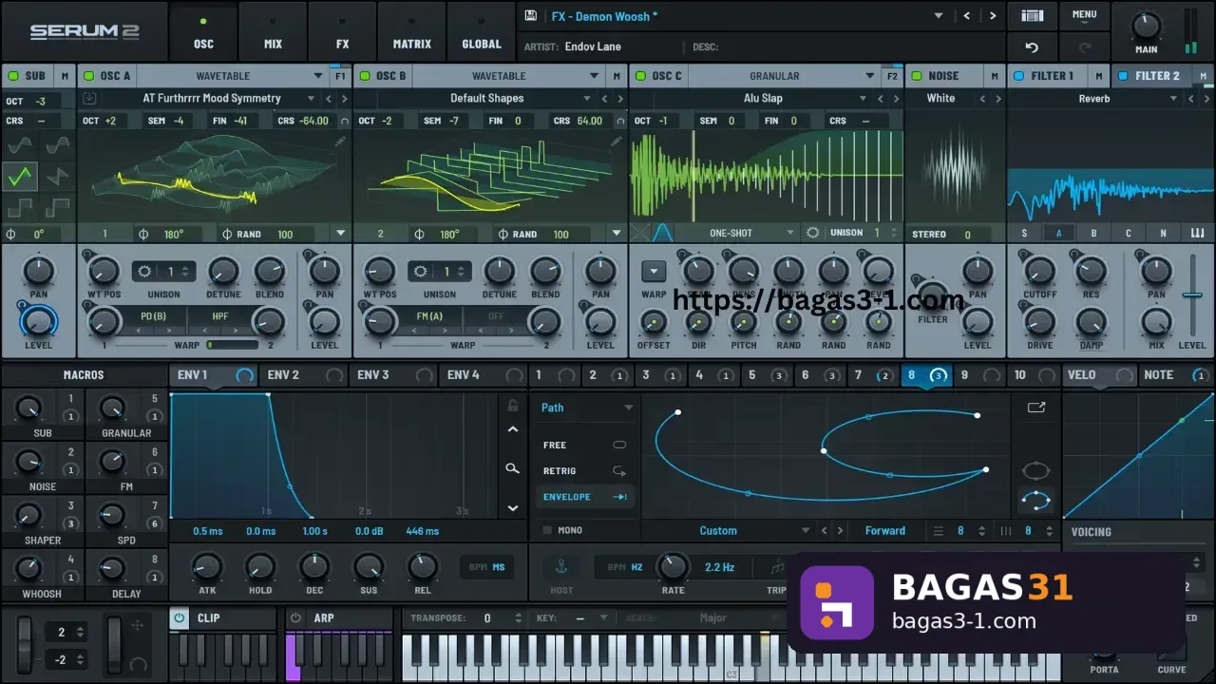Click the OSC A unison gear icon
The image size is (1216, 684).
click(x=144, y=272)
